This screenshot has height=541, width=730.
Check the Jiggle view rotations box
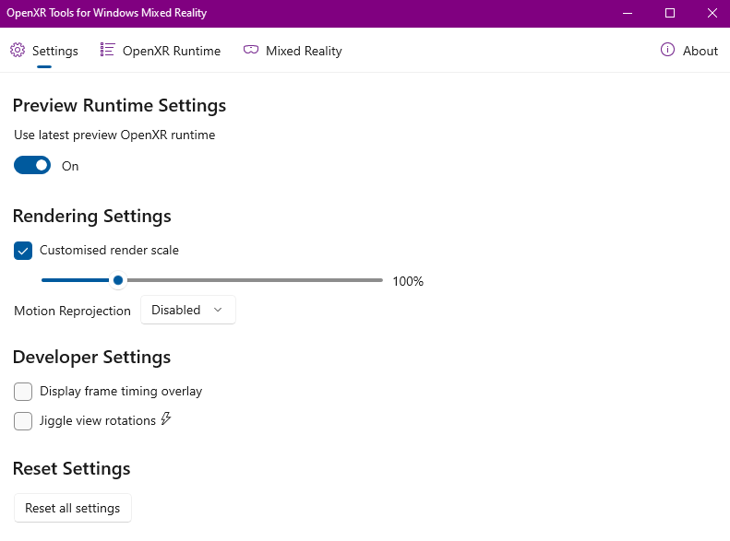point(23,421)
